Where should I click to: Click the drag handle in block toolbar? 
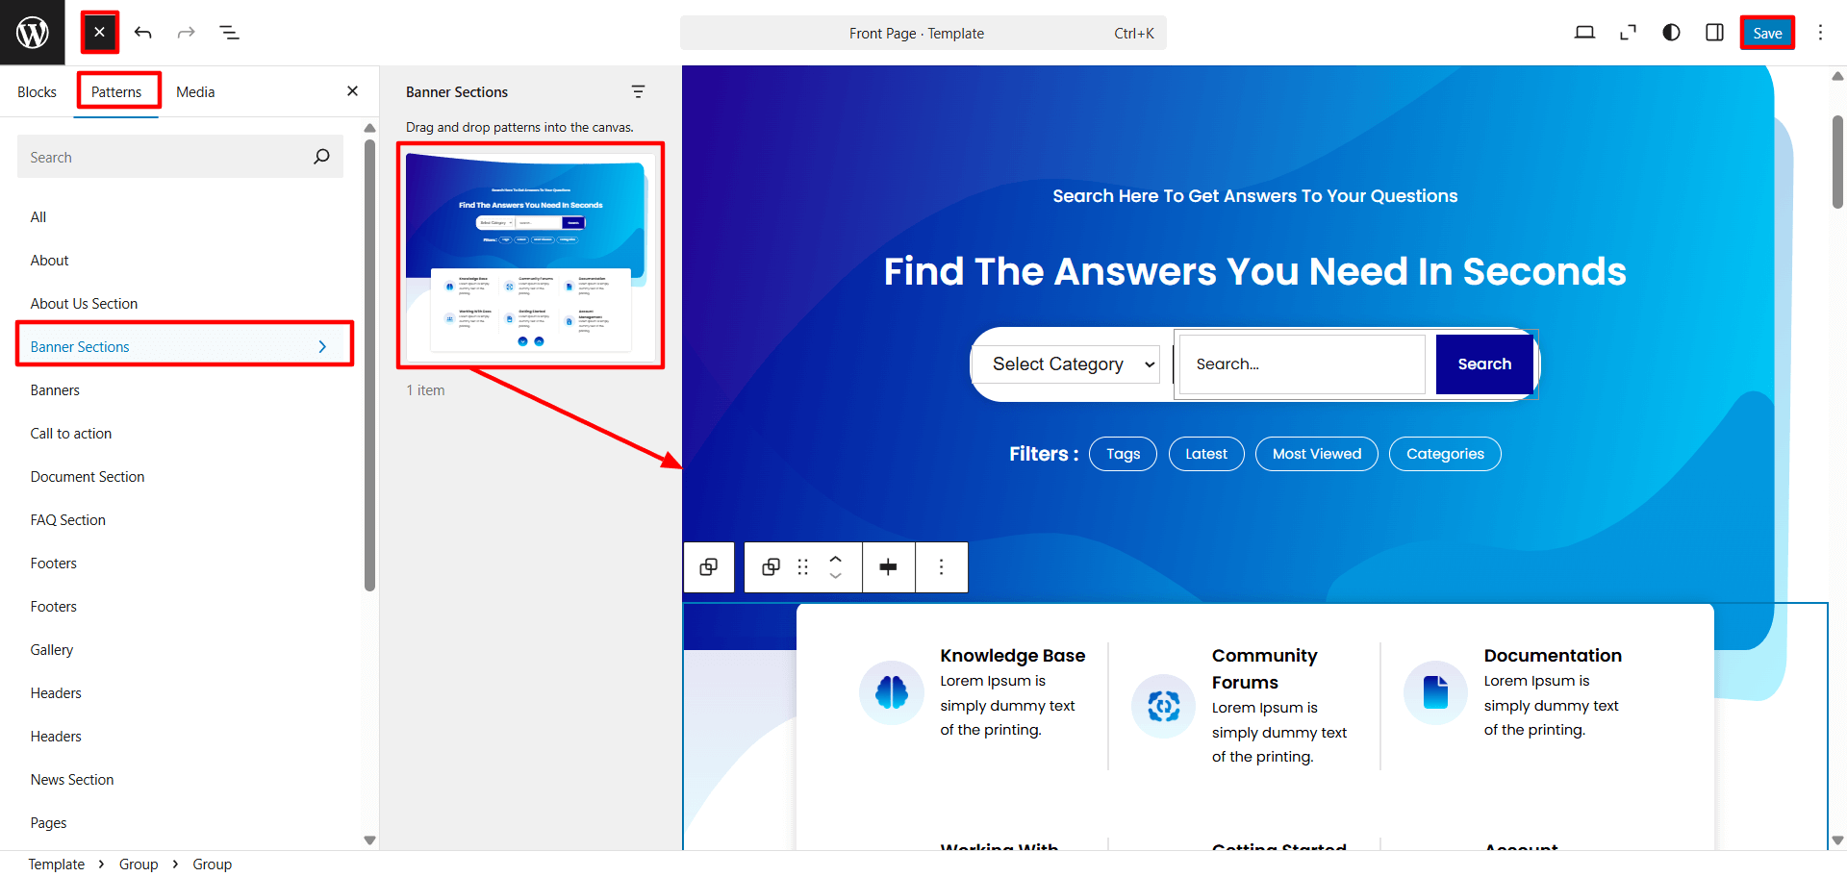point(803,567)
